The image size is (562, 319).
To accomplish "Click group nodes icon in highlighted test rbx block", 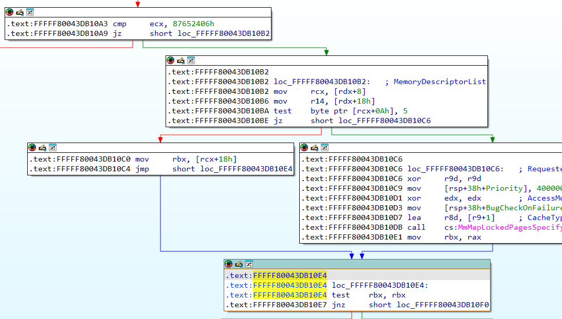I will coord(249,264).
